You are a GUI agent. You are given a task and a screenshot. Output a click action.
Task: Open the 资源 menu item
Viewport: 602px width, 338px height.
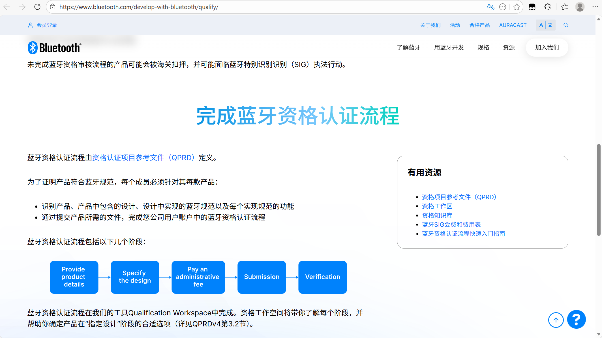(509, 47)
